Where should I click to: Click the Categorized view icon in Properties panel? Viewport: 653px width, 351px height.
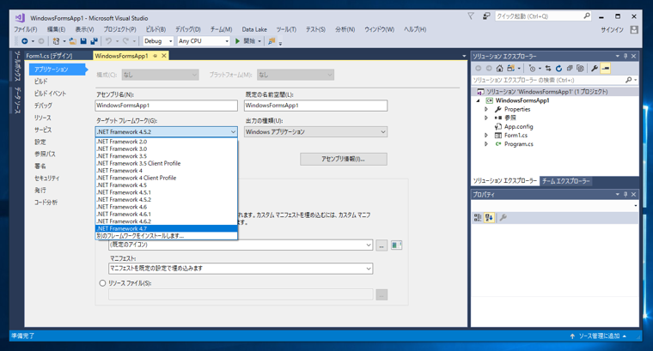coord(478,217)
